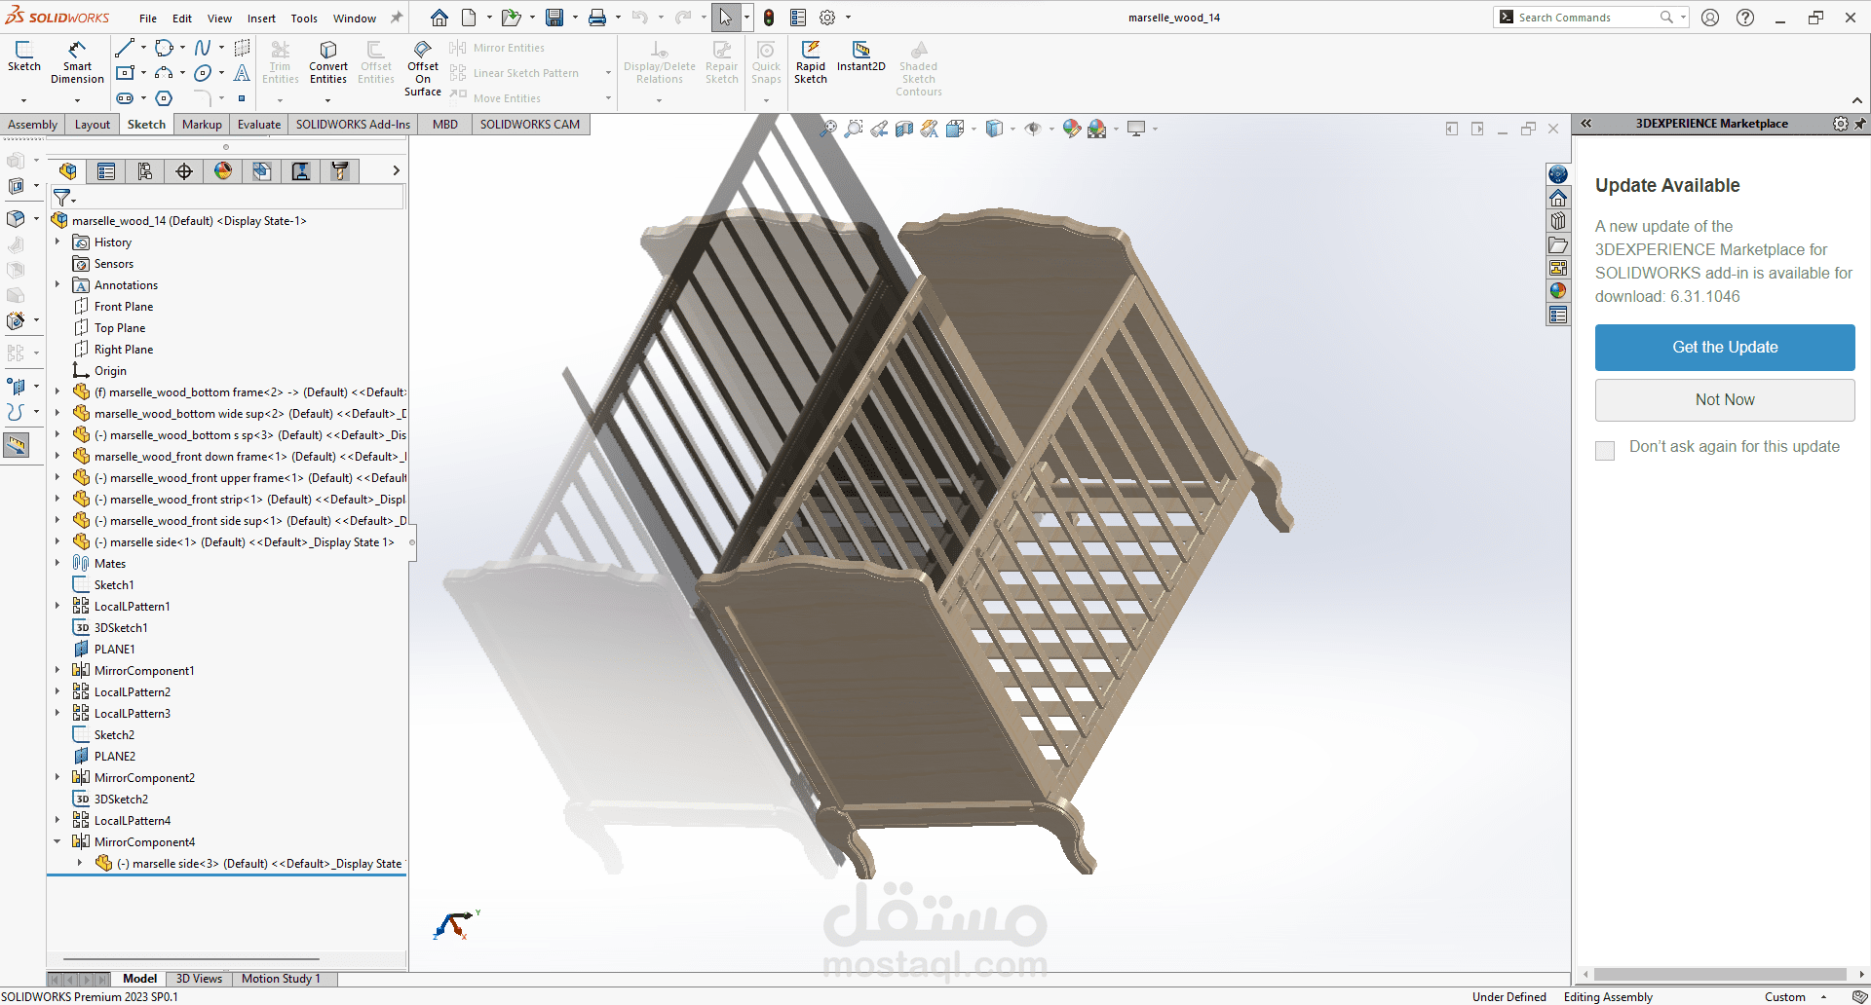The height and width of the screenshot is (1005, 1871).
Task: Switch to the Assembly tab
Action: 33,125
